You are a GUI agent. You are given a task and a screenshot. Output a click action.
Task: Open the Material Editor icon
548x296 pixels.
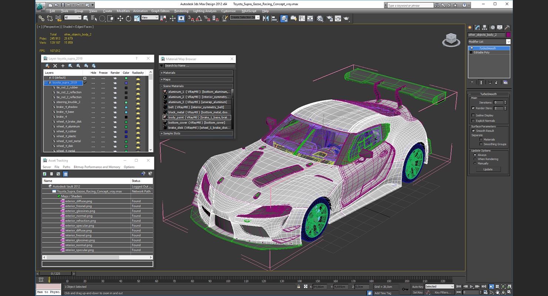pos(320,18)
